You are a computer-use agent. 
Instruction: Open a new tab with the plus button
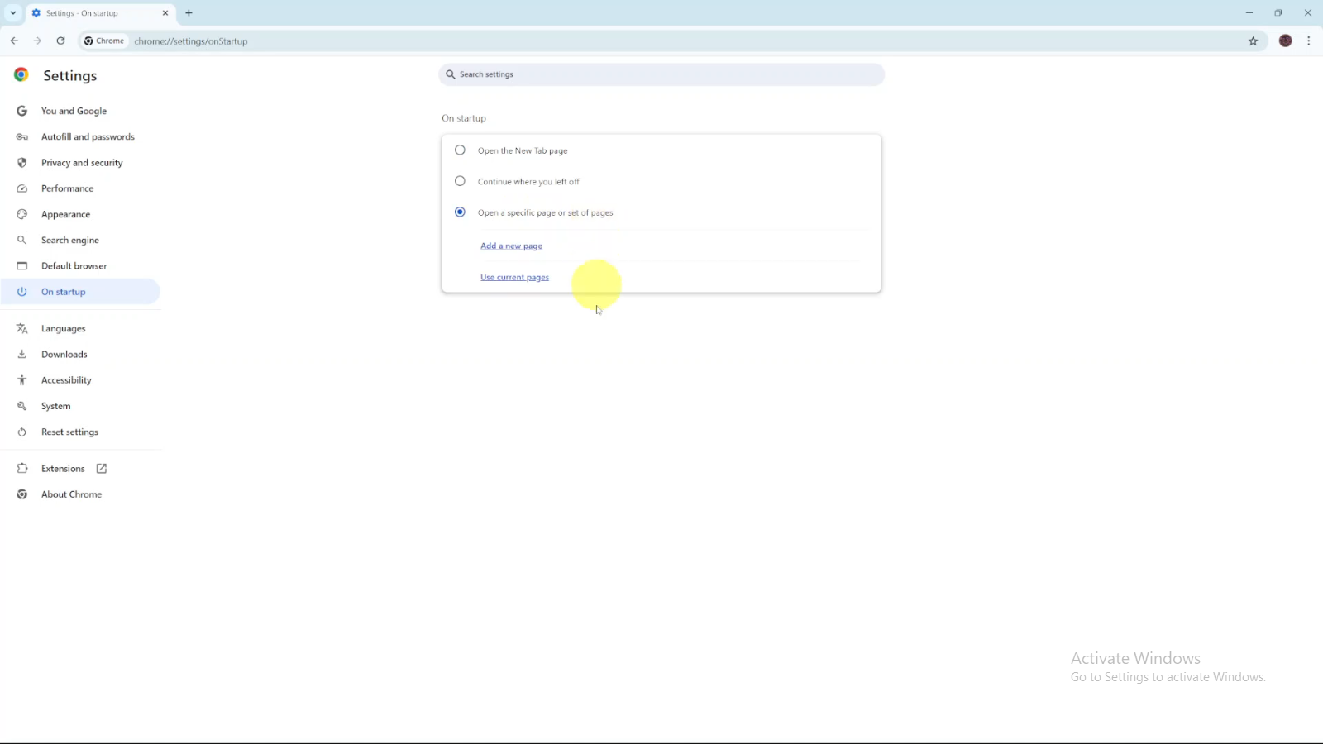tap(189, 13)
